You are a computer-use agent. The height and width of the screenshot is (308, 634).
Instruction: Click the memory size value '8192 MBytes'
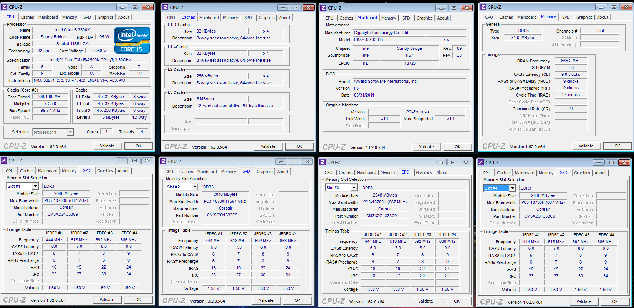point(523,38)
